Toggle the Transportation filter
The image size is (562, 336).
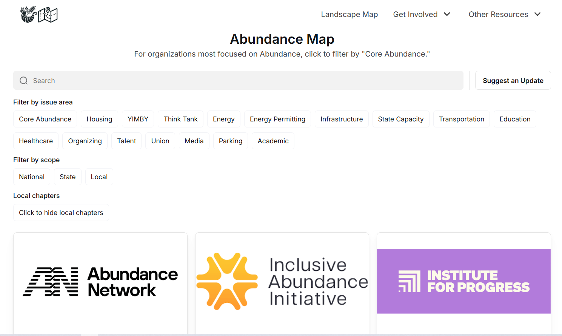click(x=462, y=119)
